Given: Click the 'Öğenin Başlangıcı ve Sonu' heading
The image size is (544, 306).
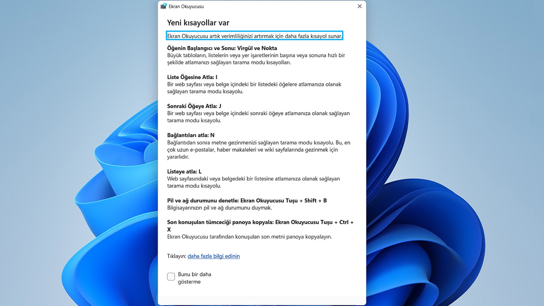Looking at the screenshot, I should (222, 48).
